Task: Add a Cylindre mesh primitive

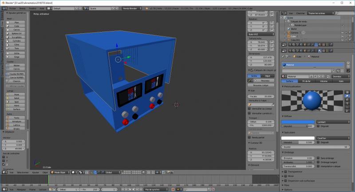Action: [16, 41]
